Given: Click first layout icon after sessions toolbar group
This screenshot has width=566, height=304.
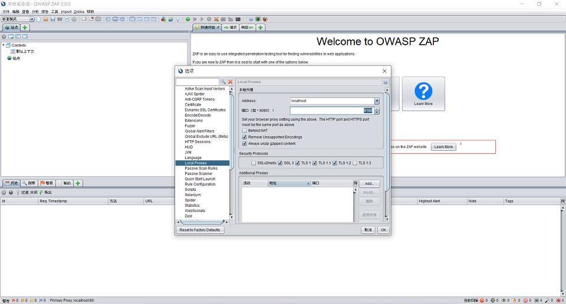Looking at the screenshot, I should pyautogui.click(x=108, y=19).
